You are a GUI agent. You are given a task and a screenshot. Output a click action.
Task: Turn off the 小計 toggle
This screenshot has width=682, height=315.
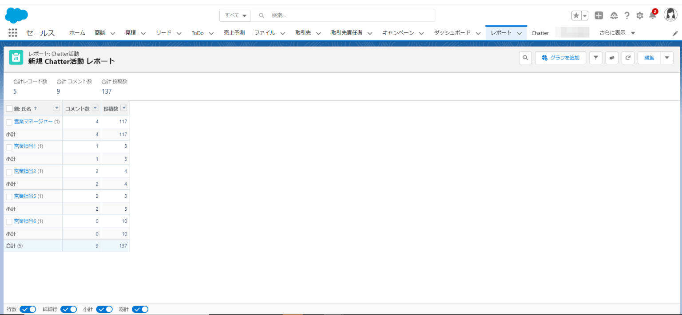coord(104,309)
